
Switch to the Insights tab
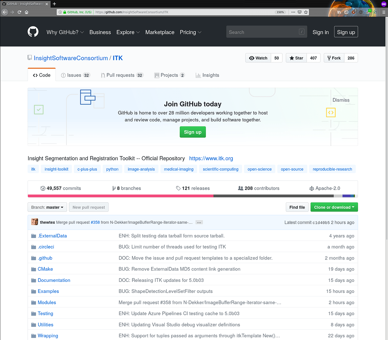[x=207, y=75]
